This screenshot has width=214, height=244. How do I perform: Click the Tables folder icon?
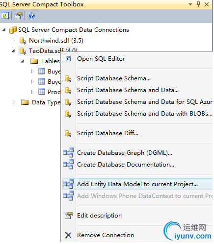pyautogui.click(x=34, y=61)
